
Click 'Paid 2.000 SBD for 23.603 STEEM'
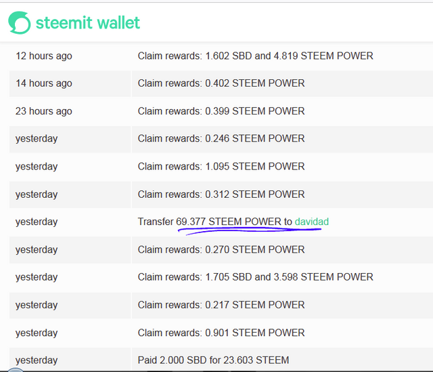214,360
